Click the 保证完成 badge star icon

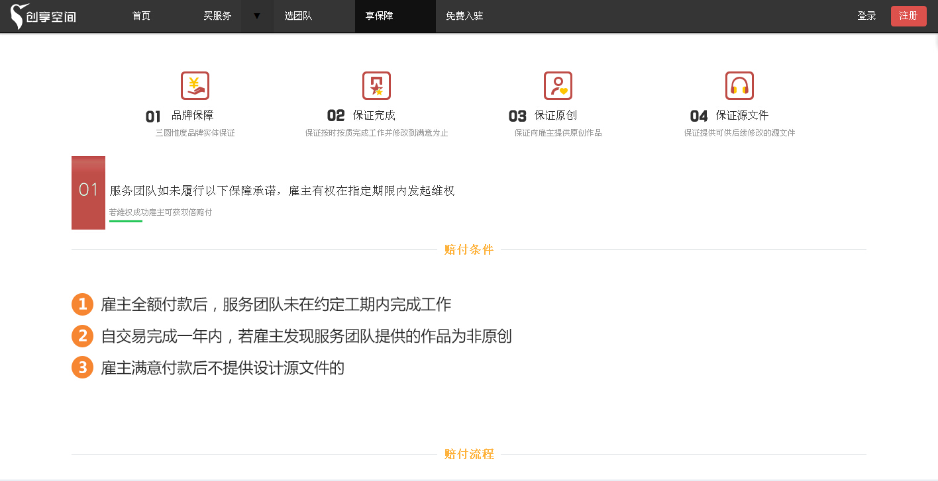pos(376,86)
